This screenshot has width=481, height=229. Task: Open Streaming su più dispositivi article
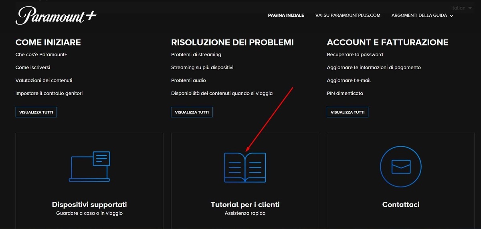pos(202,68)
